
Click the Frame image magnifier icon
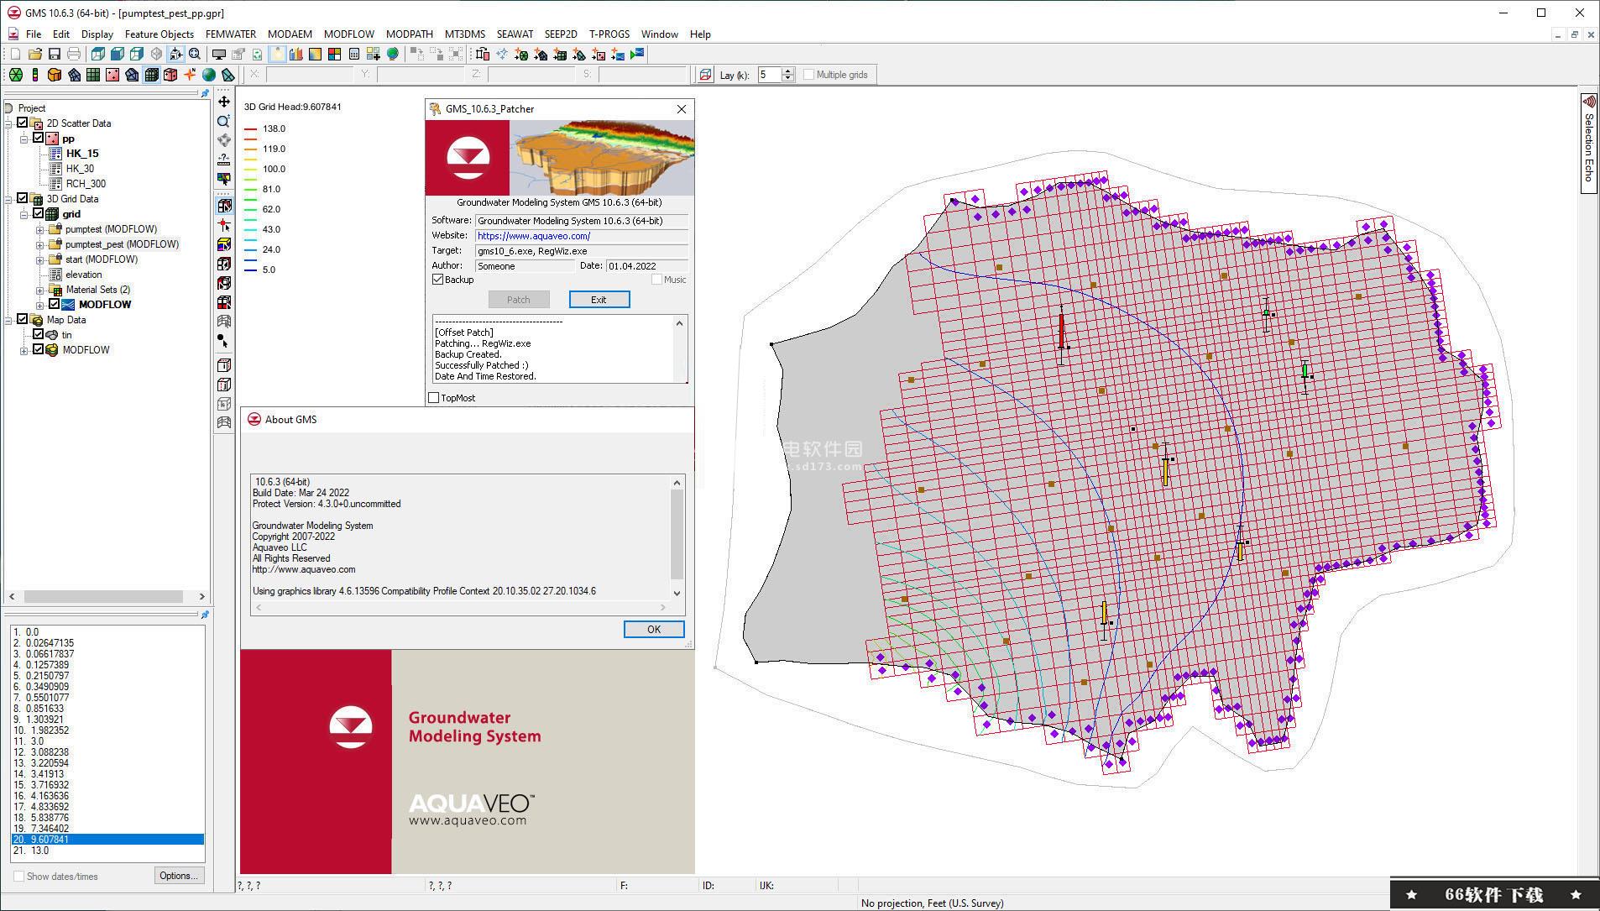click(195, 55)
